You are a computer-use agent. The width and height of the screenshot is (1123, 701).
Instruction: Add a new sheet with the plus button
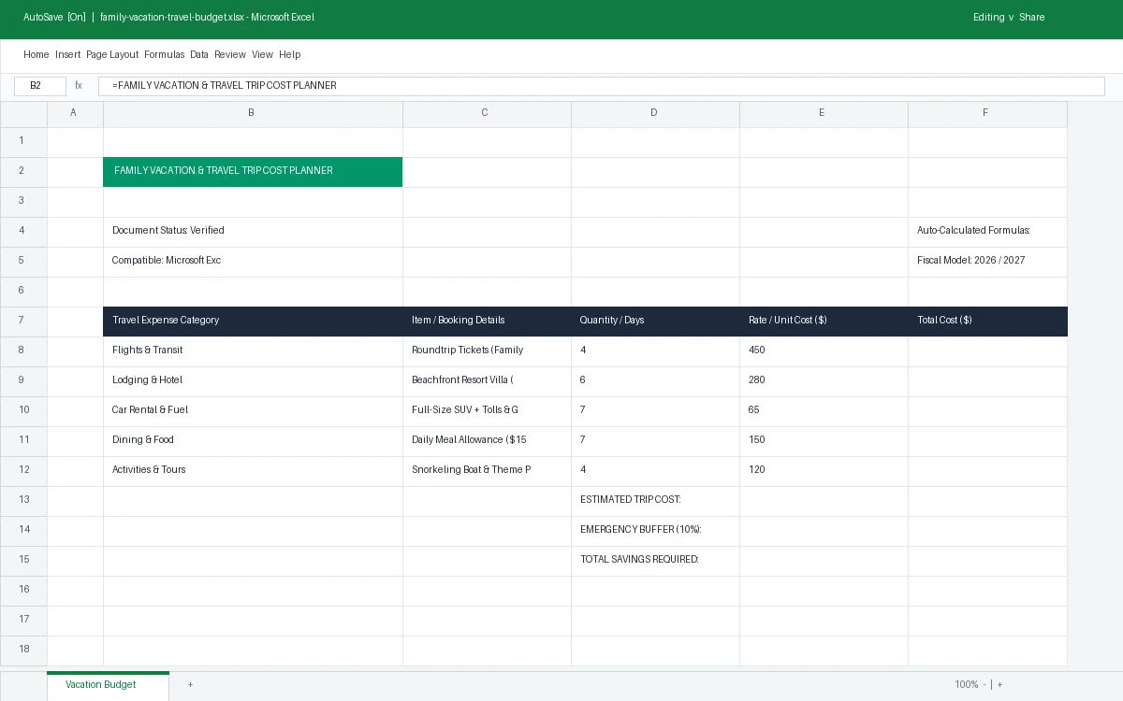tap(190, 685)
